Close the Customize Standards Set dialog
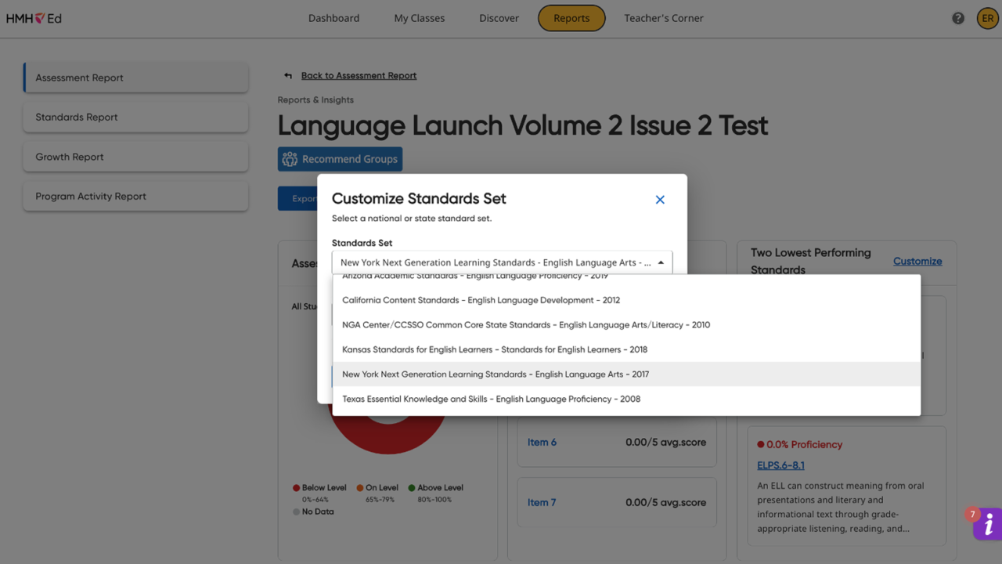Image resolution: width=1002 pixels, height=564 pixels. tap(659, 200)
